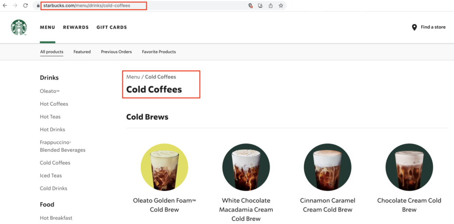Click the Cold Coffees breadcrumb text
The width and height of the screenshot is (454, 224).
160,77
